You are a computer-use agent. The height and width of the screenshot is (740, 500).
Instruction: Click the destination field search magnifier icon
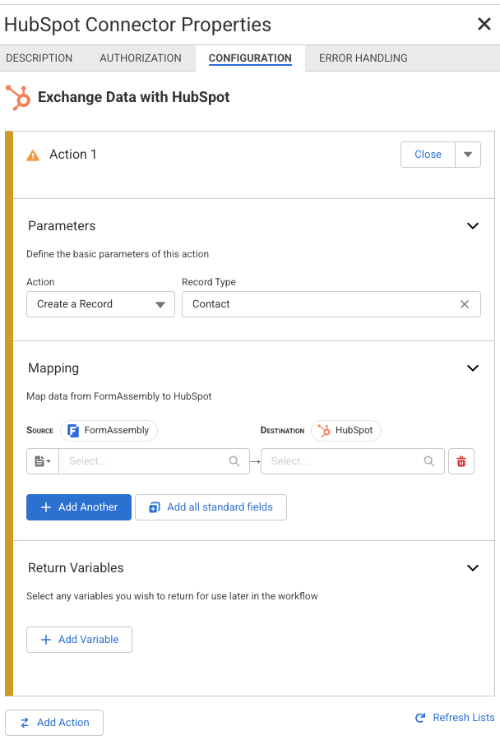429,461
